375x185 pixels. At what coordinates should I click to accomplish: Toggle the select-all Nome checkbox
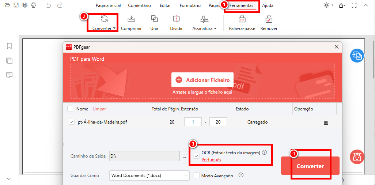coord(70,109)
